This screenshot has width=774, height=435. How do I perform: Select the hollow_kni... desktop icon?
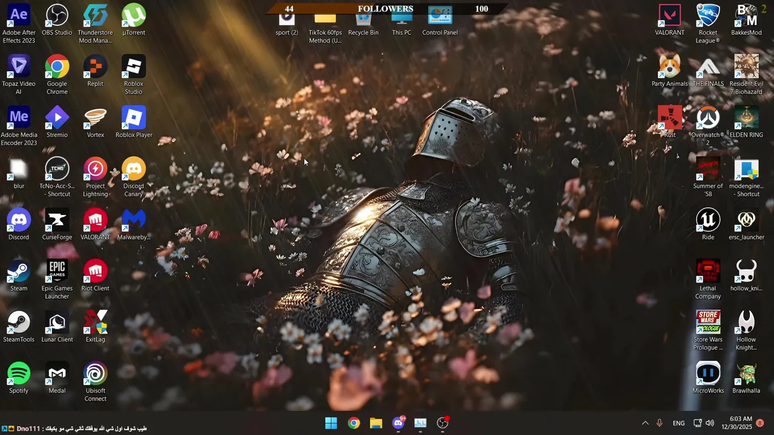pyautogui.click(x=746, y=277)
